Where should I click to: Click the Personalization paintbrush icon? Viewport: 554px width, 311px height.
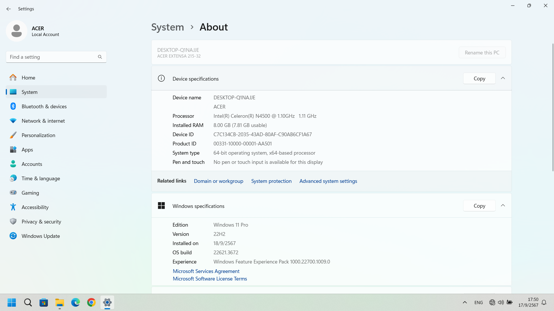tap(13, 135)
